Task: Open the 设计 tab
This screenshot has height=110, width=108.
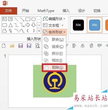Action: (82, 11)
